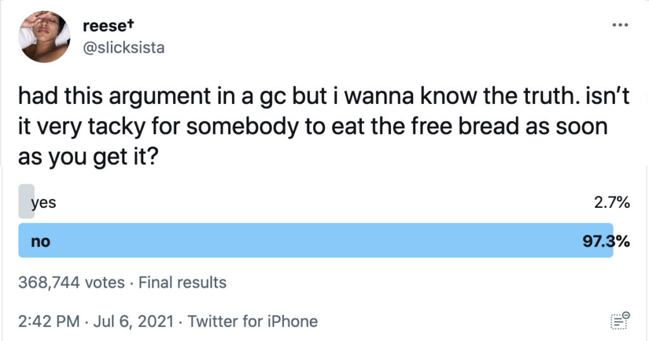Open the @slicksista handle link

[x=124, y=48]
